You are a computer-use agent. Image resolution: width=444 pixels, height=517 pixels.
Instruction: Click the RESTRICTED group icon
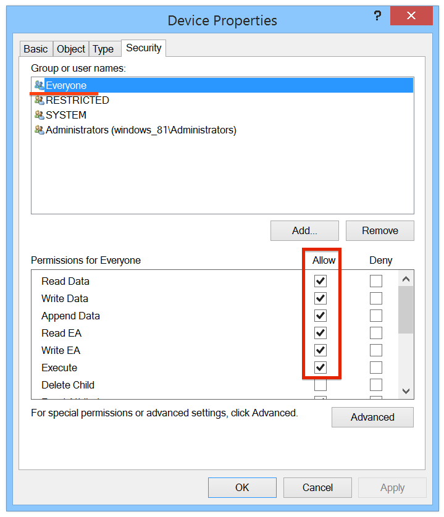[40, 100]
